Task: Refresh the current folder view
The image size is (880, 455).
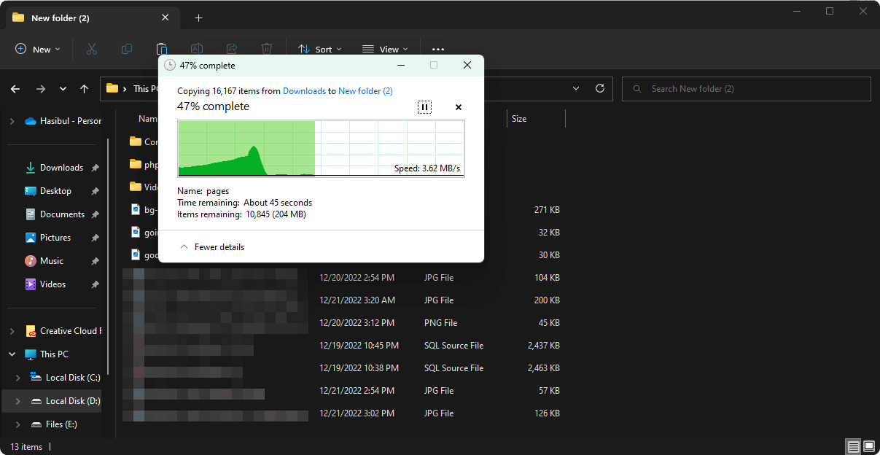Action: pyautogui.click(x=600, y=88)
